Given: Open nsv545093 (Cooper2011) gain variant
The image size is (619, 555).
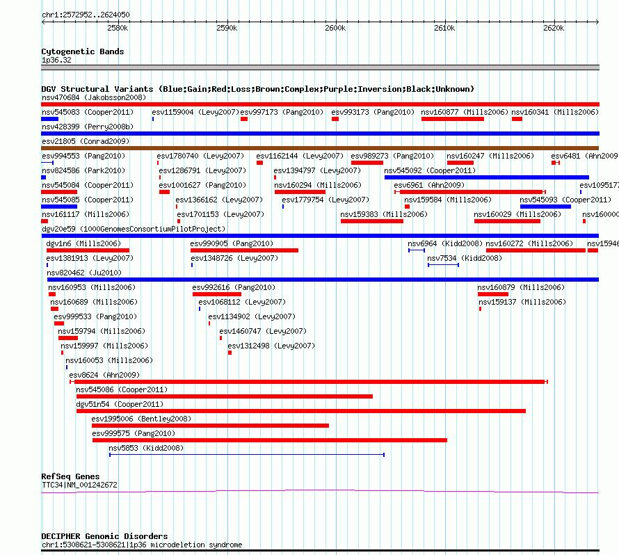Looking at the screenshot, I should tap(545, 207).
